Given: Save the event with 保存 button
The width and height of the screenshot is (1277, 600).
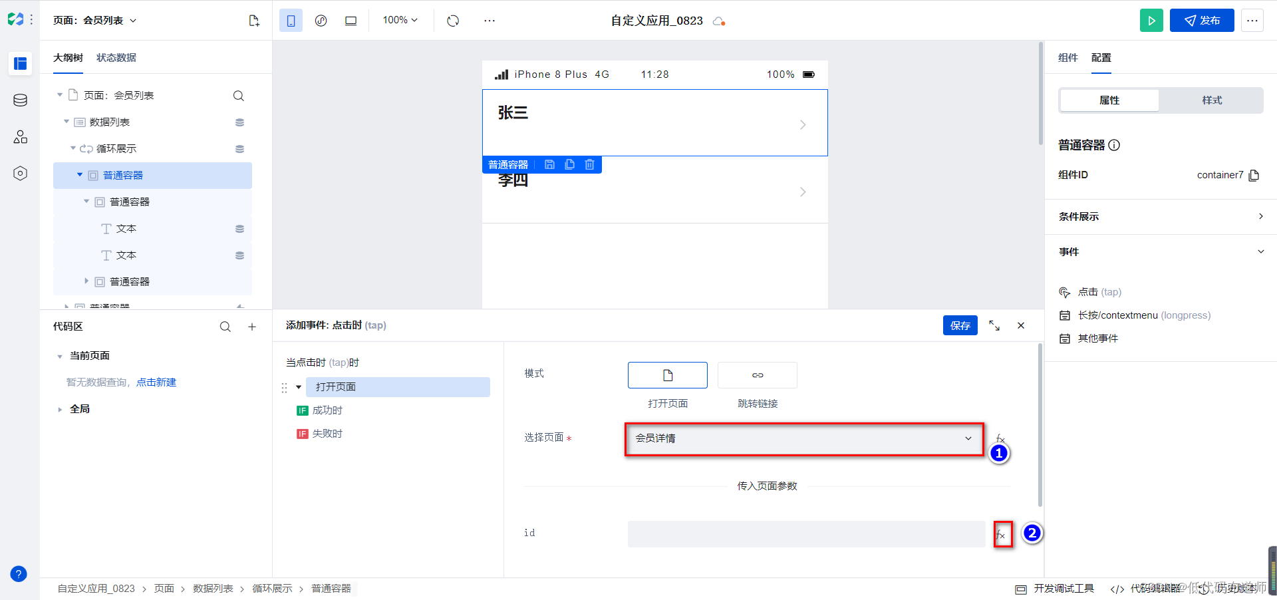Looking at the screenshot, I should [960, 325].
